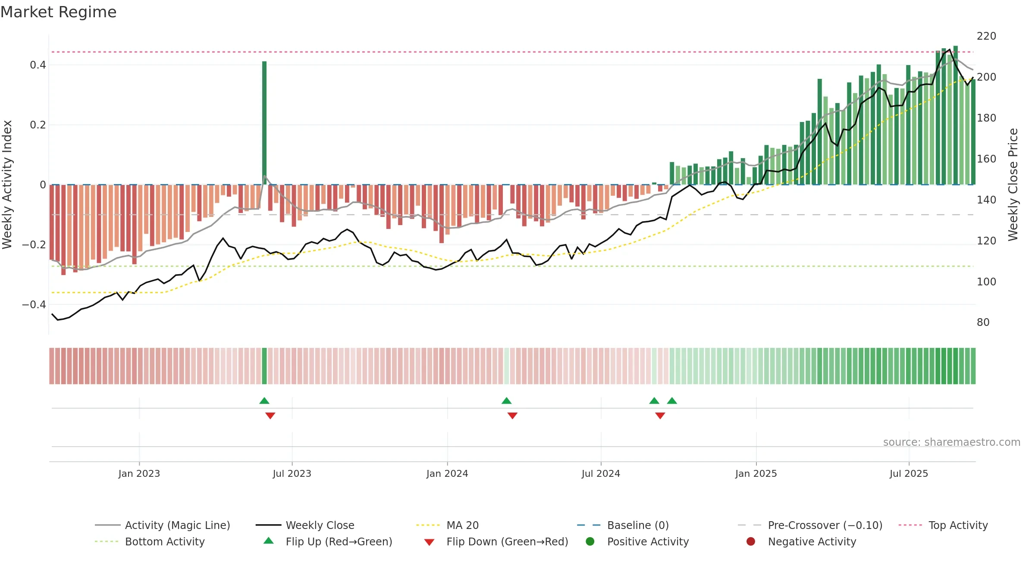Screen dimensions: 1035x582
Task: Select green flip-up triangle in early 2024
Action: pyautogui.click(x=507, y=401)
